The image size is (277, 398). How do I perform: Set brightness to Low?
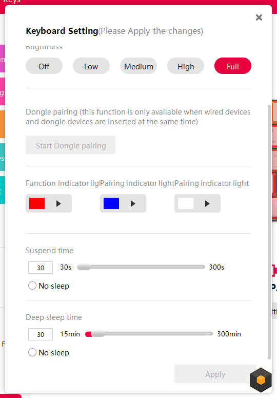pos(91,66)
